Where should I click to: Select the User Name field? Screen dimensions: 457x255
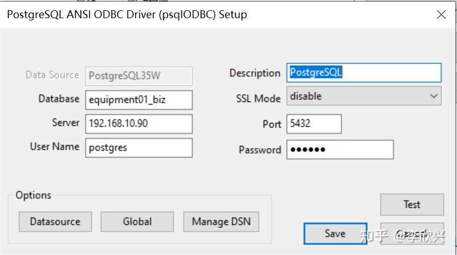click(x=139, y=147)
